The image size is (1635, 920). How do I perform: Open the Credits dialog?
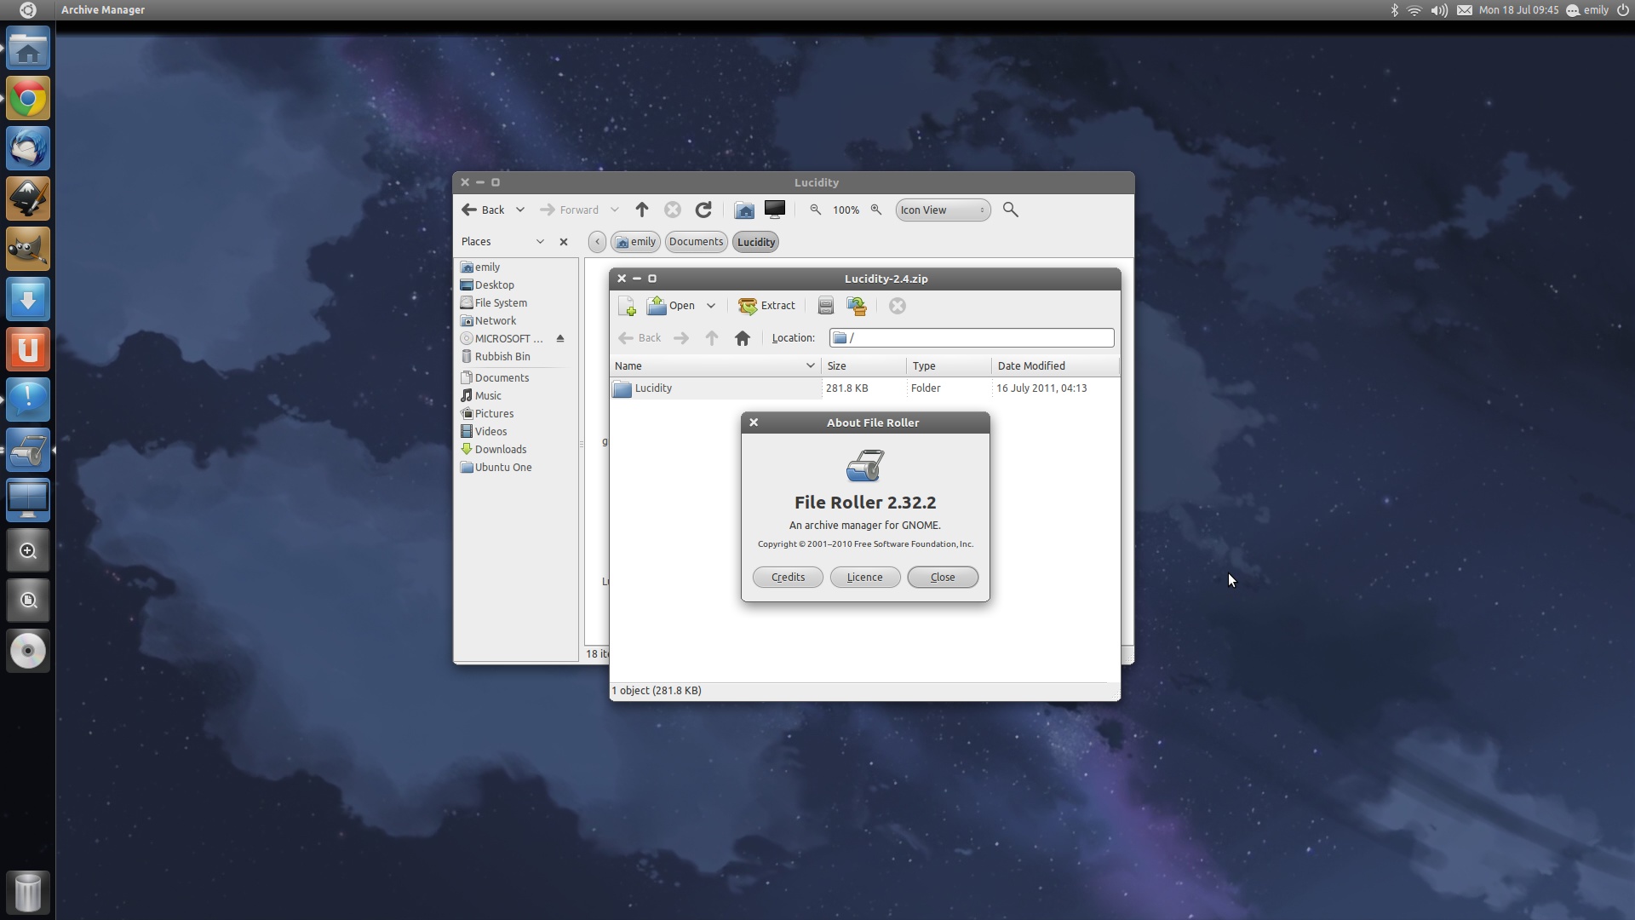click(x=788, y=578)
